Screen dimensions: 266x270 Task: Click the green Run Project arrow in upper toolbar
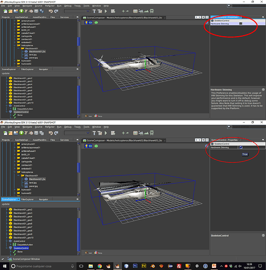pyautogui.click(x=106, y=11)
